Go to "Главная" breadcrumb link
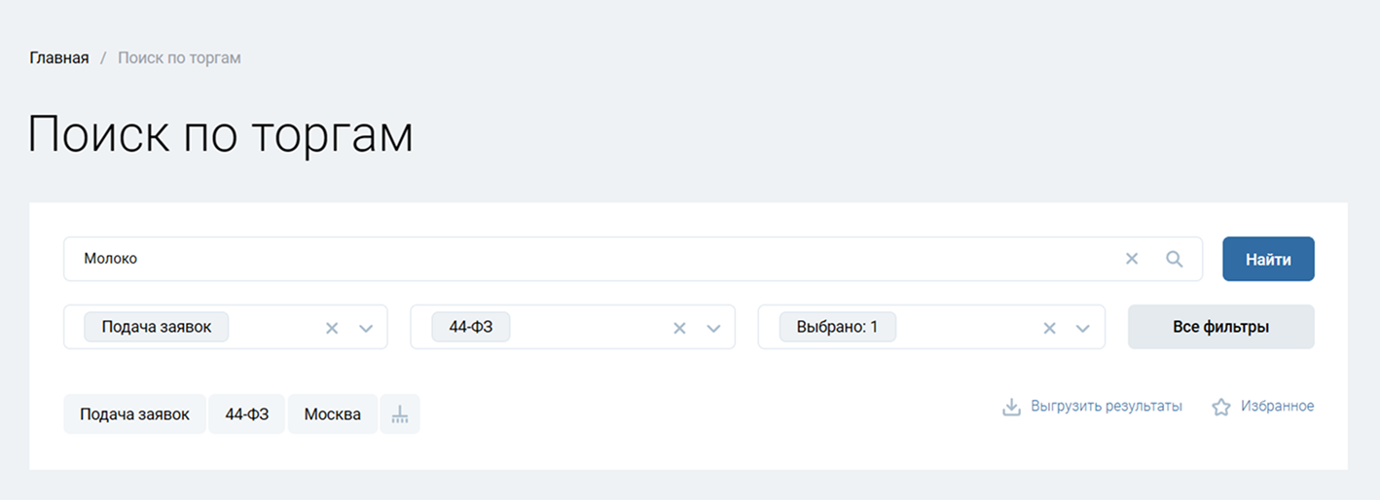The height and width of the screenshot is (500, 1380). click(59, 58)
